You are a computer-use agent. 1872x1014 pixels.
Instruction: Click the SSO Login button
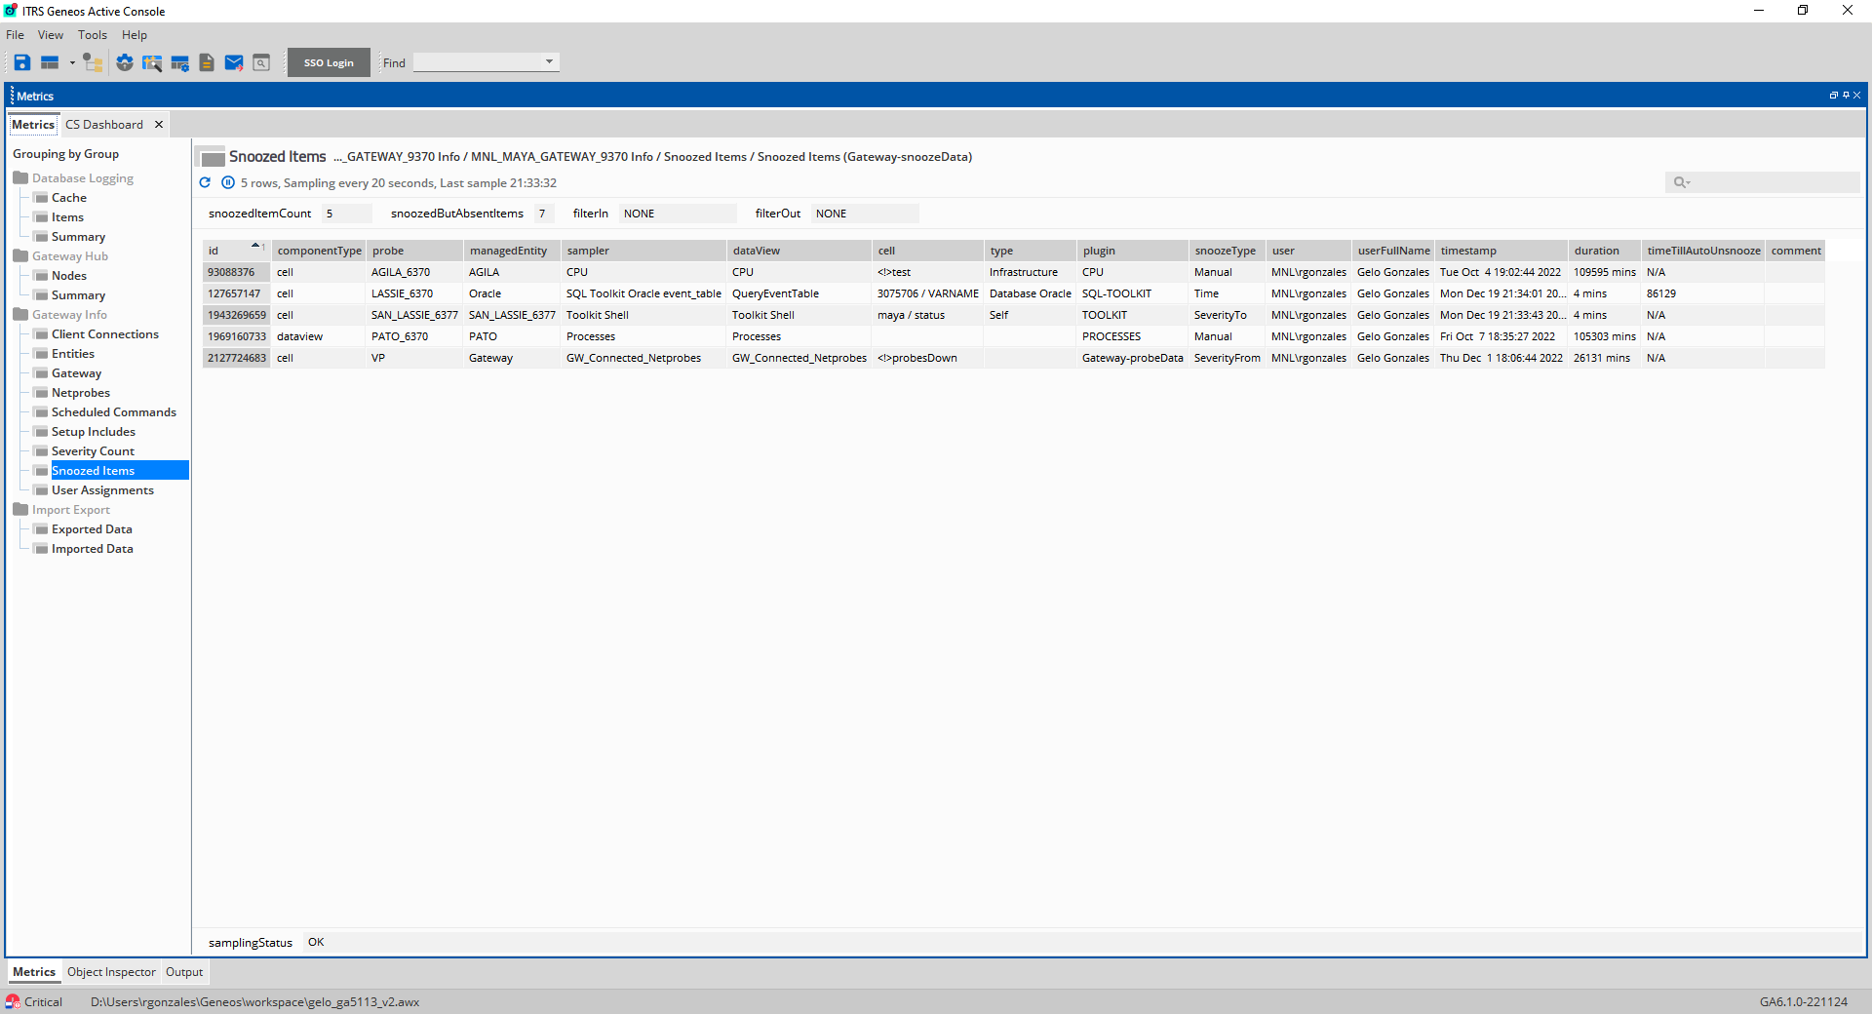[328, 61]
